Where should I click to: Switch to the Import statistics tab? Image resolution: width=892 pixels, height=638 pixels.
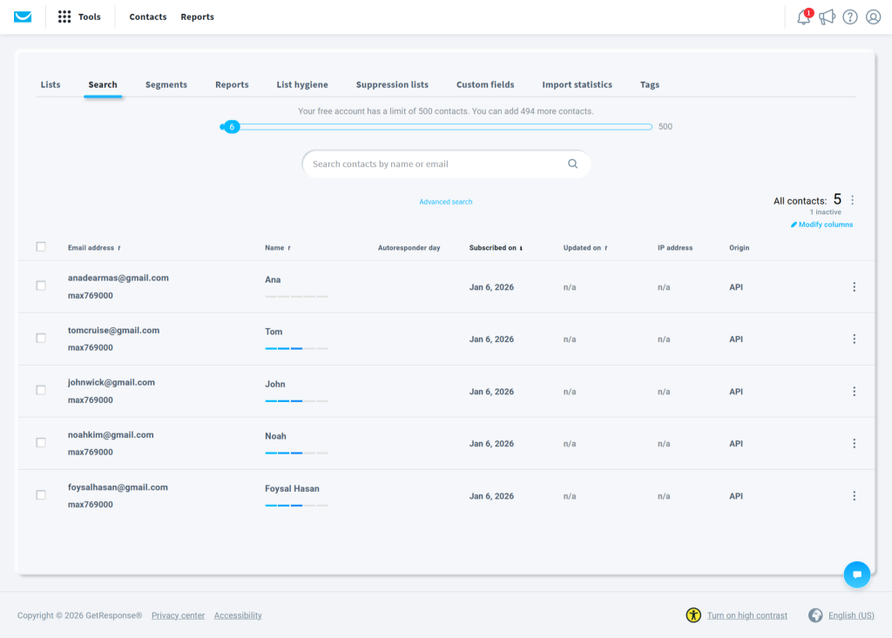click(577, 84)
